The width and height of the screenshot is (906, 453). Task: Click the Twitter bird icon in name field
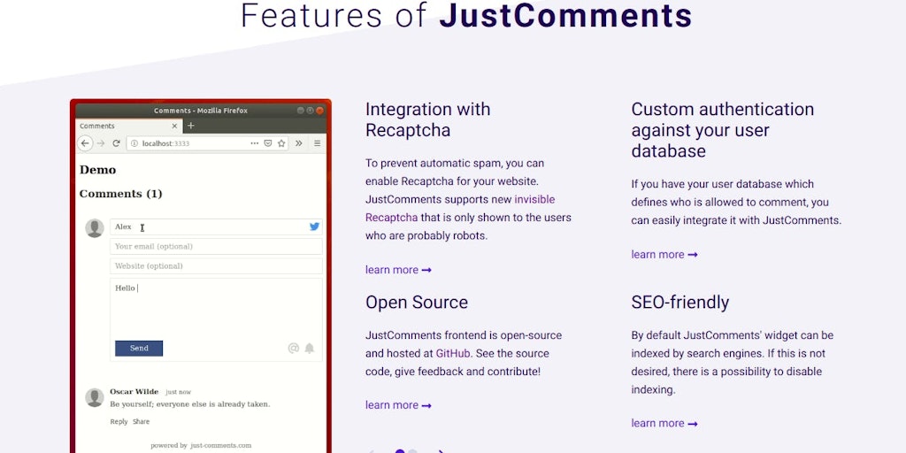(314, 226)
